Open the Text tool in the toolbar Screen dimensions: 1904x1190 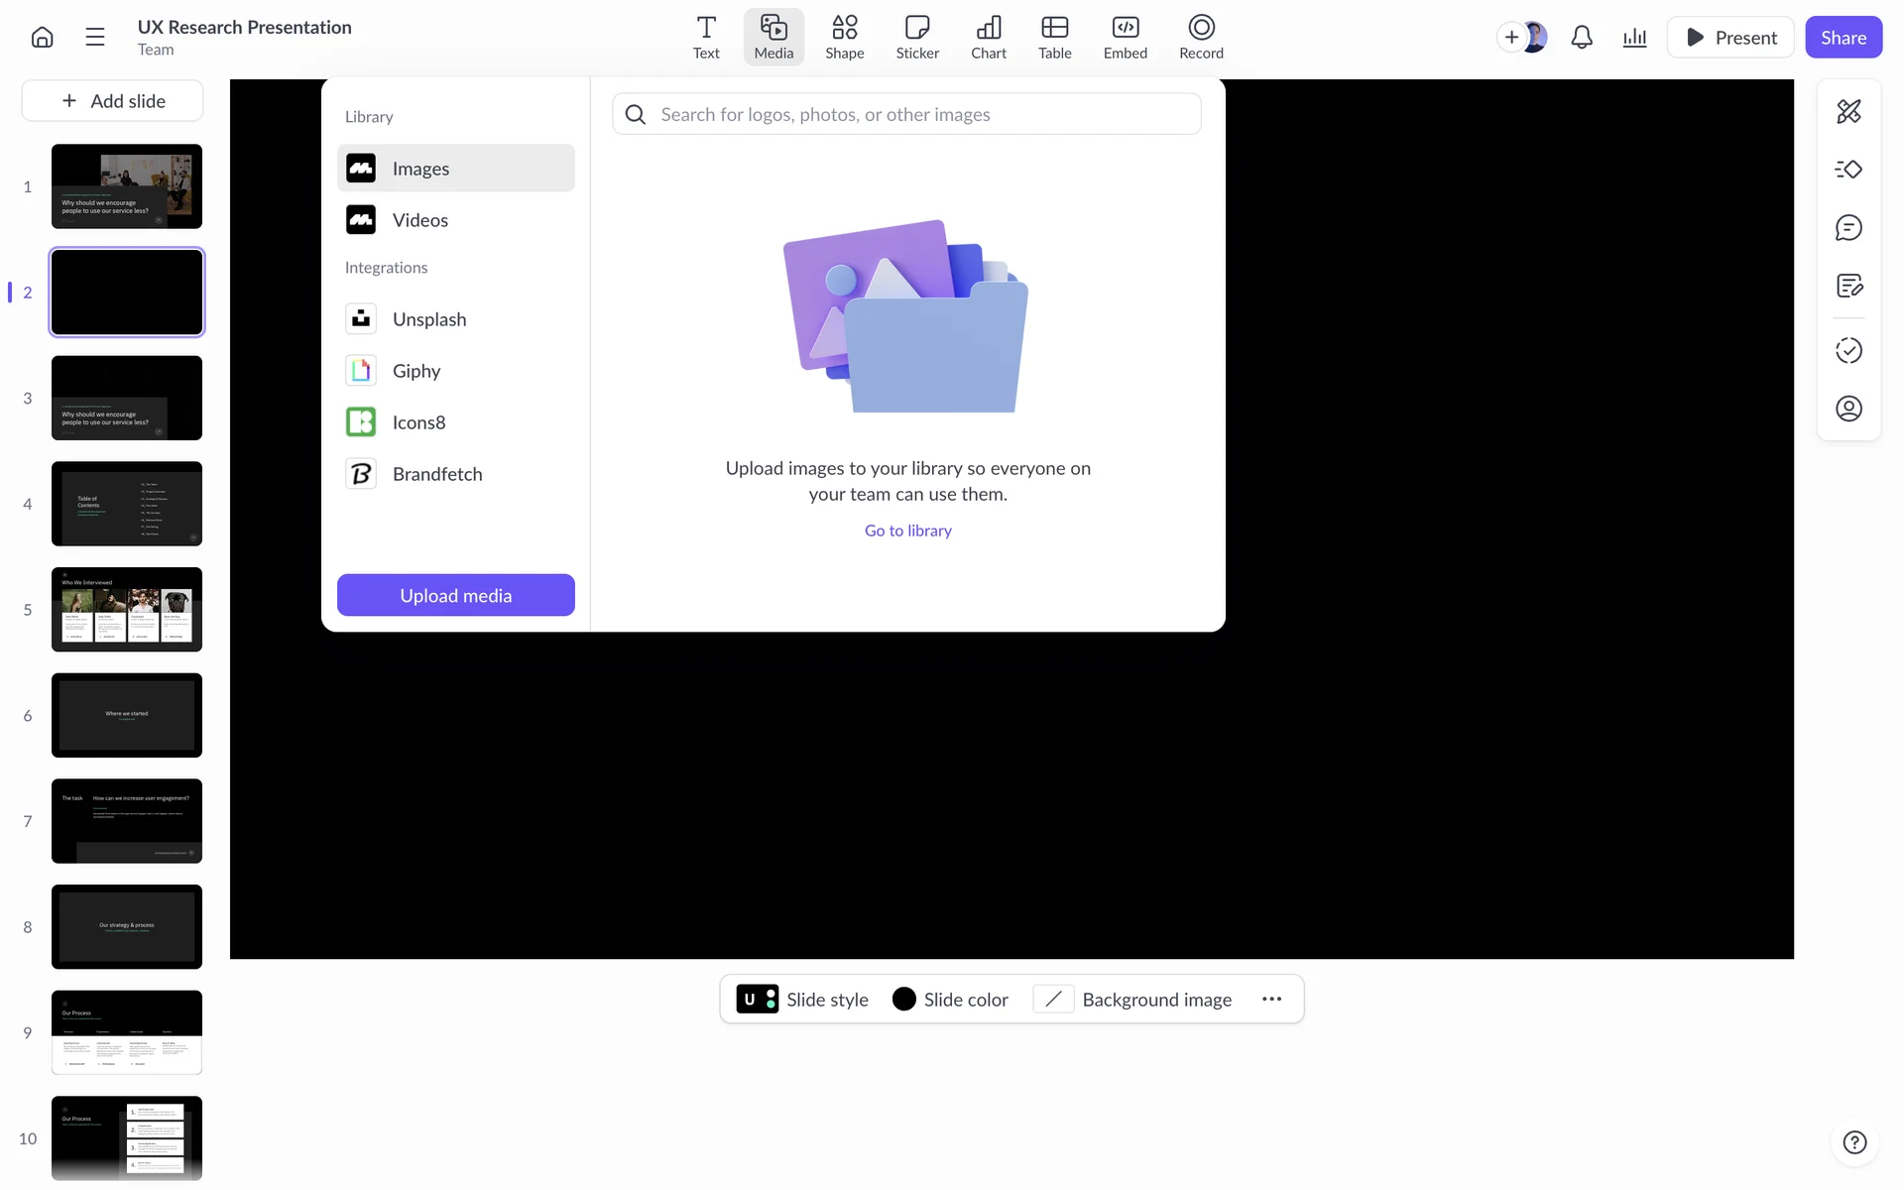pos(706,37)
